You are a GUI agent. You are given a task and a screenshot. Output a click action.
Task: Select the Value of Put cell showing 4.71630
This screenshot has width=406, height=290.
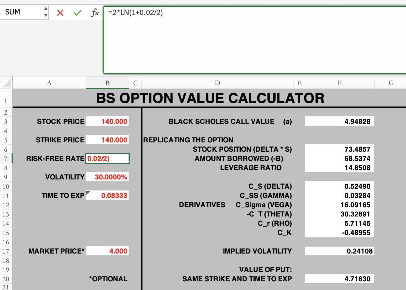point(339,279)
